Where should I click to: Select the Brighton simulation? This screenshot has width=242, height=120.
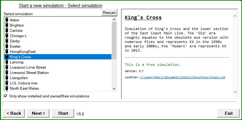tap(58, 25)
